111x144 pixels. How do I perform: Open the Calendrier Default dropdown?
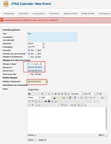(36, 43)
